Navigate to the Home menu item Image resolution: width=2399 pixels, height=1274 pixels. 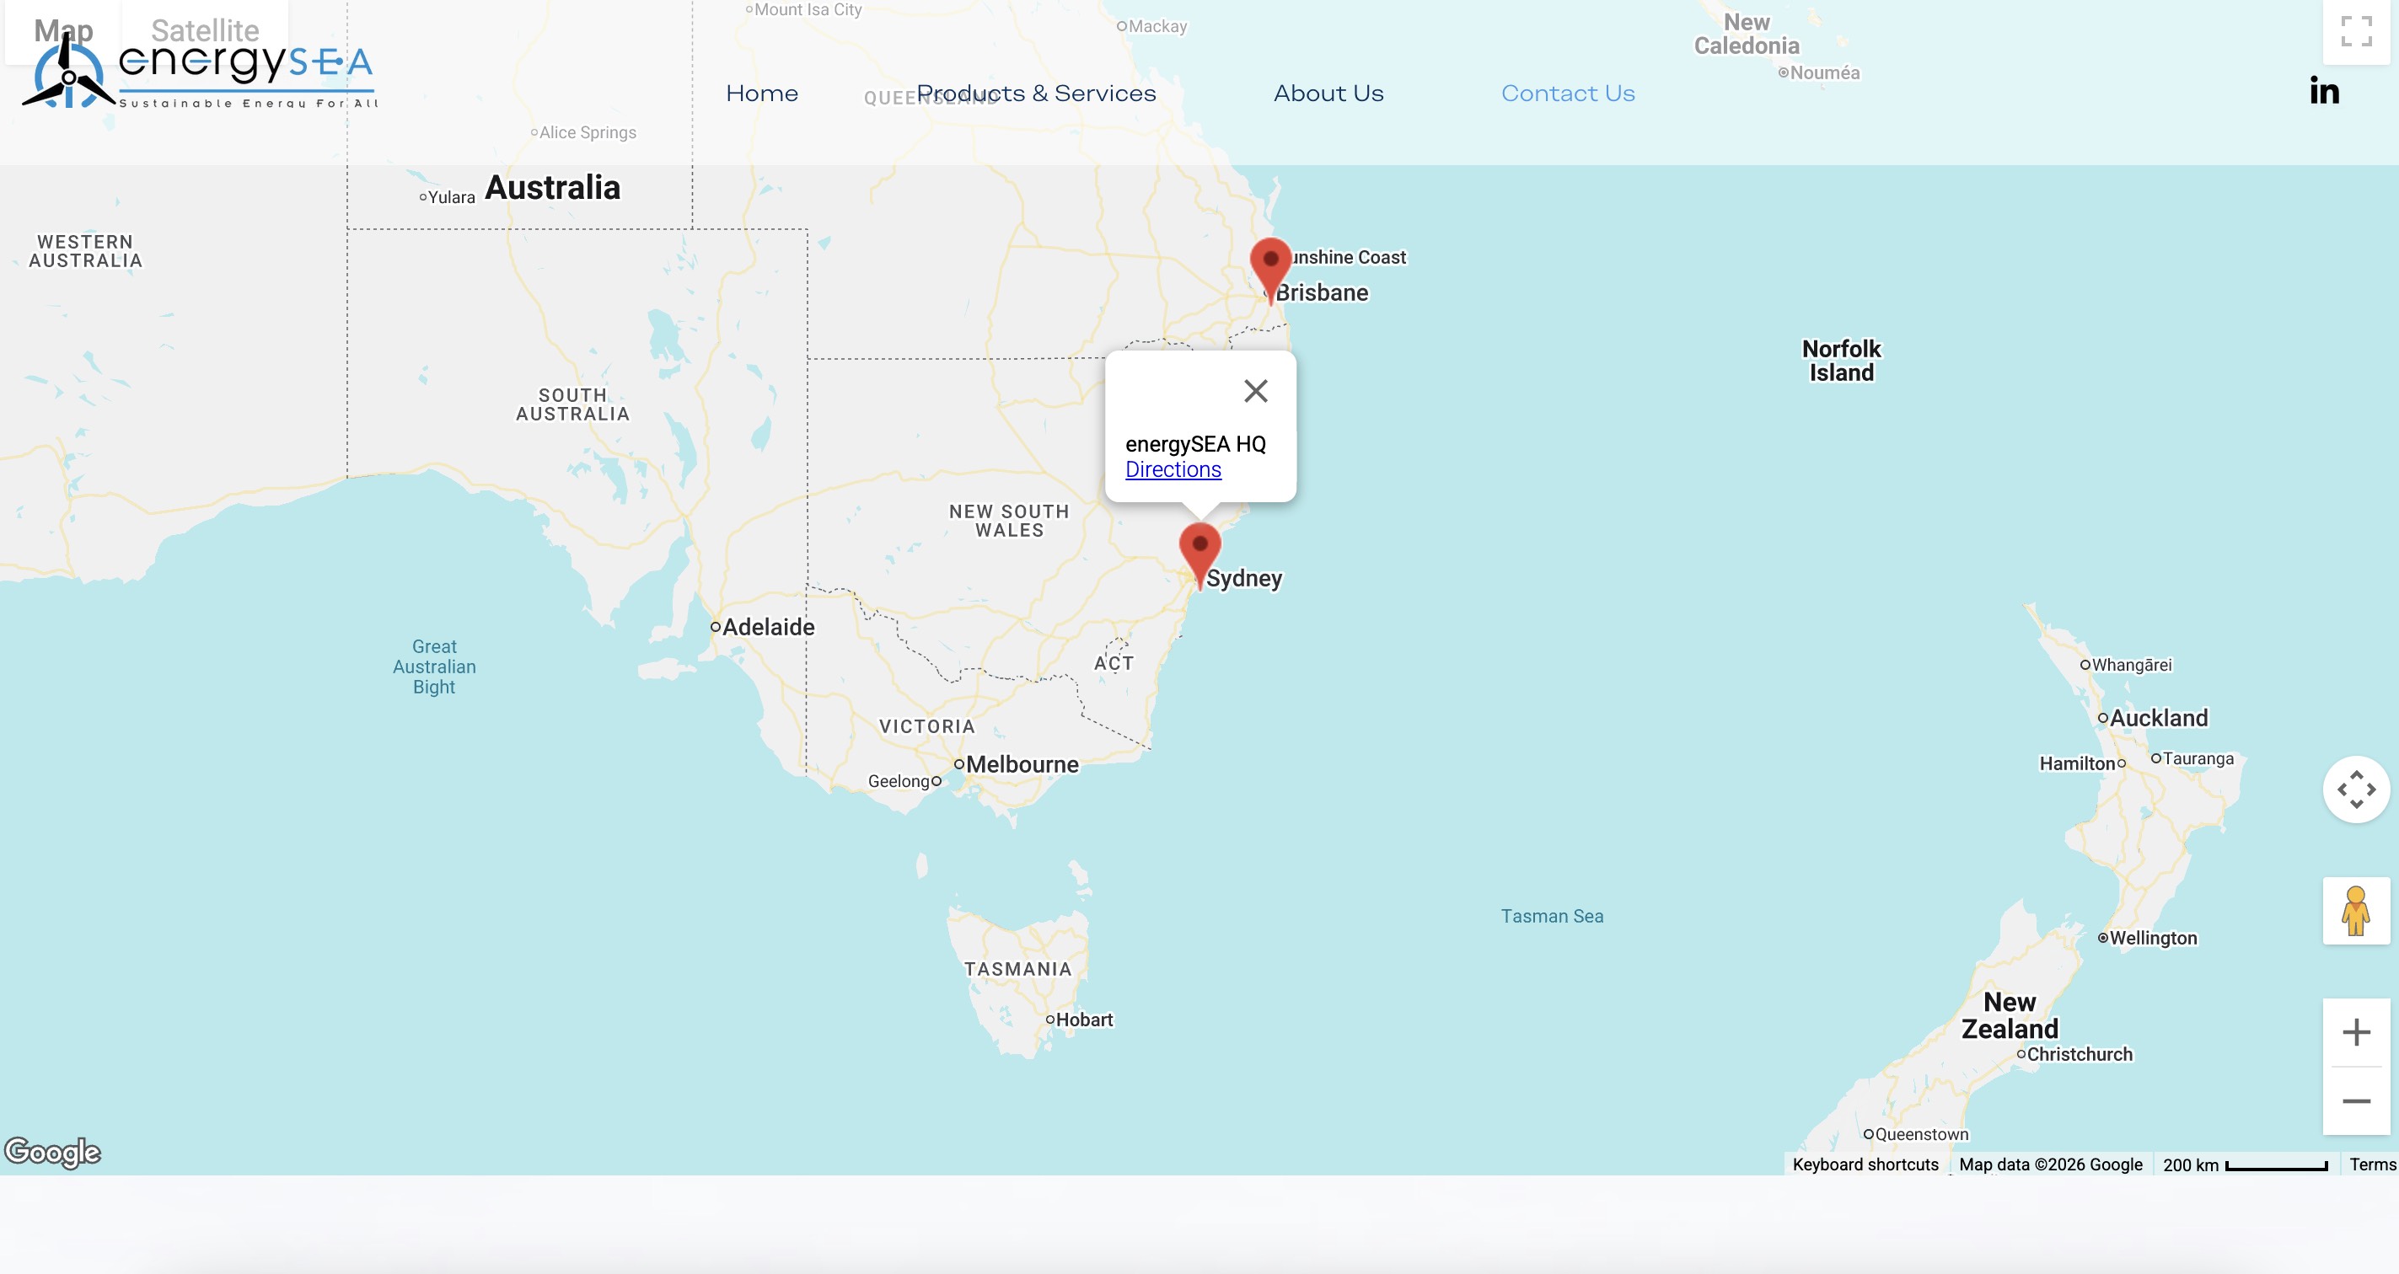pos(761,93)
